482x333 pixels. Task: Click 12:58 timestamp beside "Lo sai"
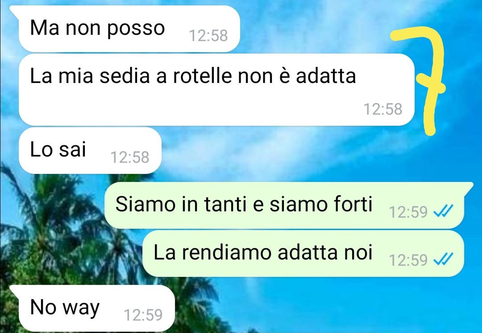point(130,157)
